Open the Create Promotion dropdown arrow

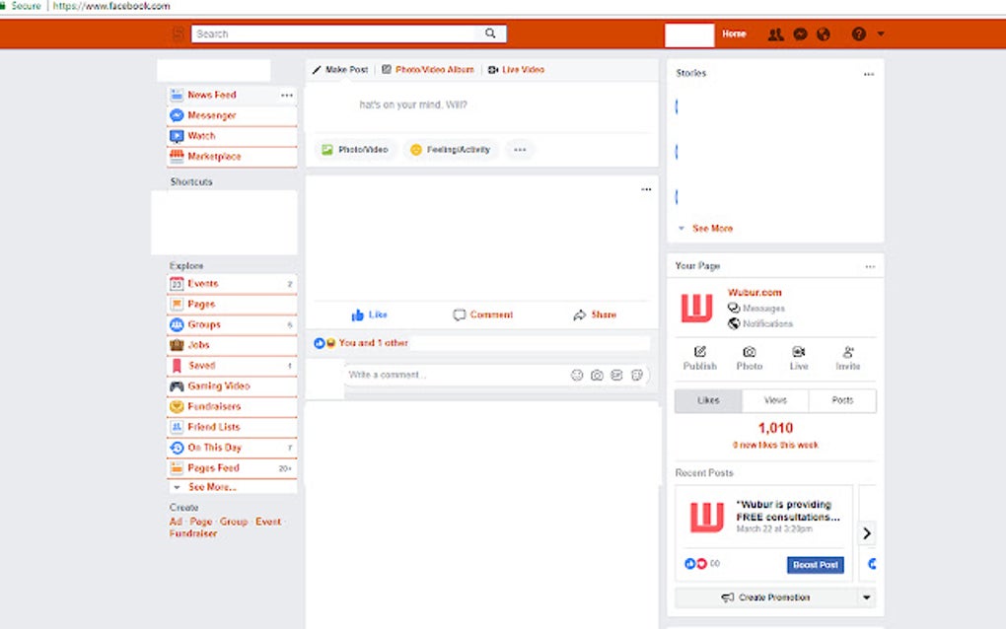coord(866,597)
